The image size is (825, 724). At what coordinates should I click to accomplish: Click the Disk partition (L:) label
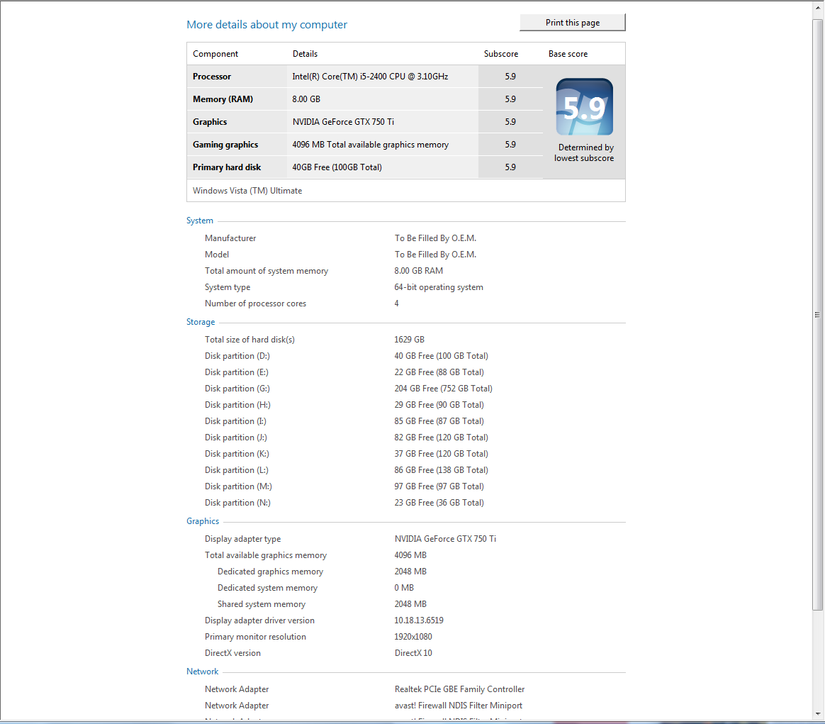pyautogui.click(x=236, y=470)
